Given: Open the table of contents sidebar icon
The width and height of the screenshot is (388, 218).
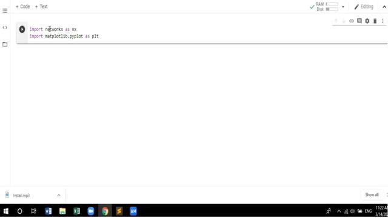Looking at the screenshot, I should pyautogui.click(x=5, y=11).
